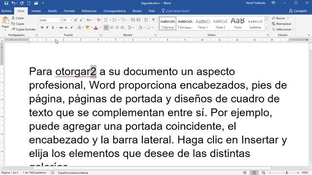Open Seleccionar dropdown menu

283,29
